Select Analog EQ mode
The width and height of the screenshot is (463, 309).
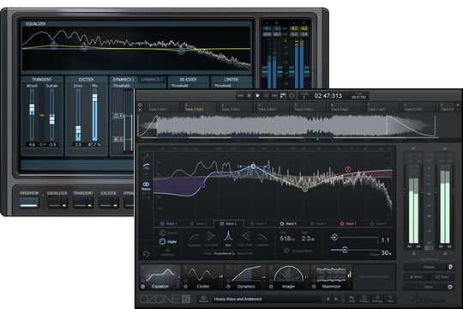point(168,233)
